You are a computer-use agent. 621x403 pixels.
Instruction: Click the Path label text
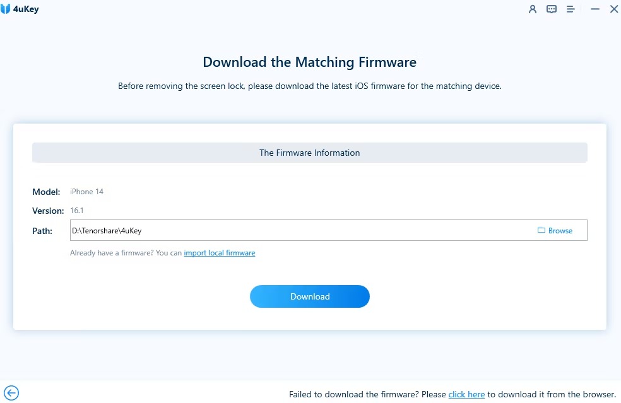click(x=42, y=231)
